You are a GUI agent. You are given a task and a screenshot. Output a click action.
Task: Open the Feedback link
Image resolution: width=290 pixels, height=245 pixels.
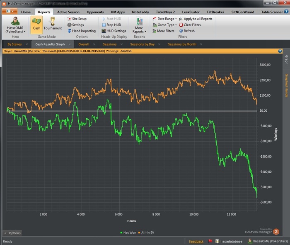pos(196,242)
